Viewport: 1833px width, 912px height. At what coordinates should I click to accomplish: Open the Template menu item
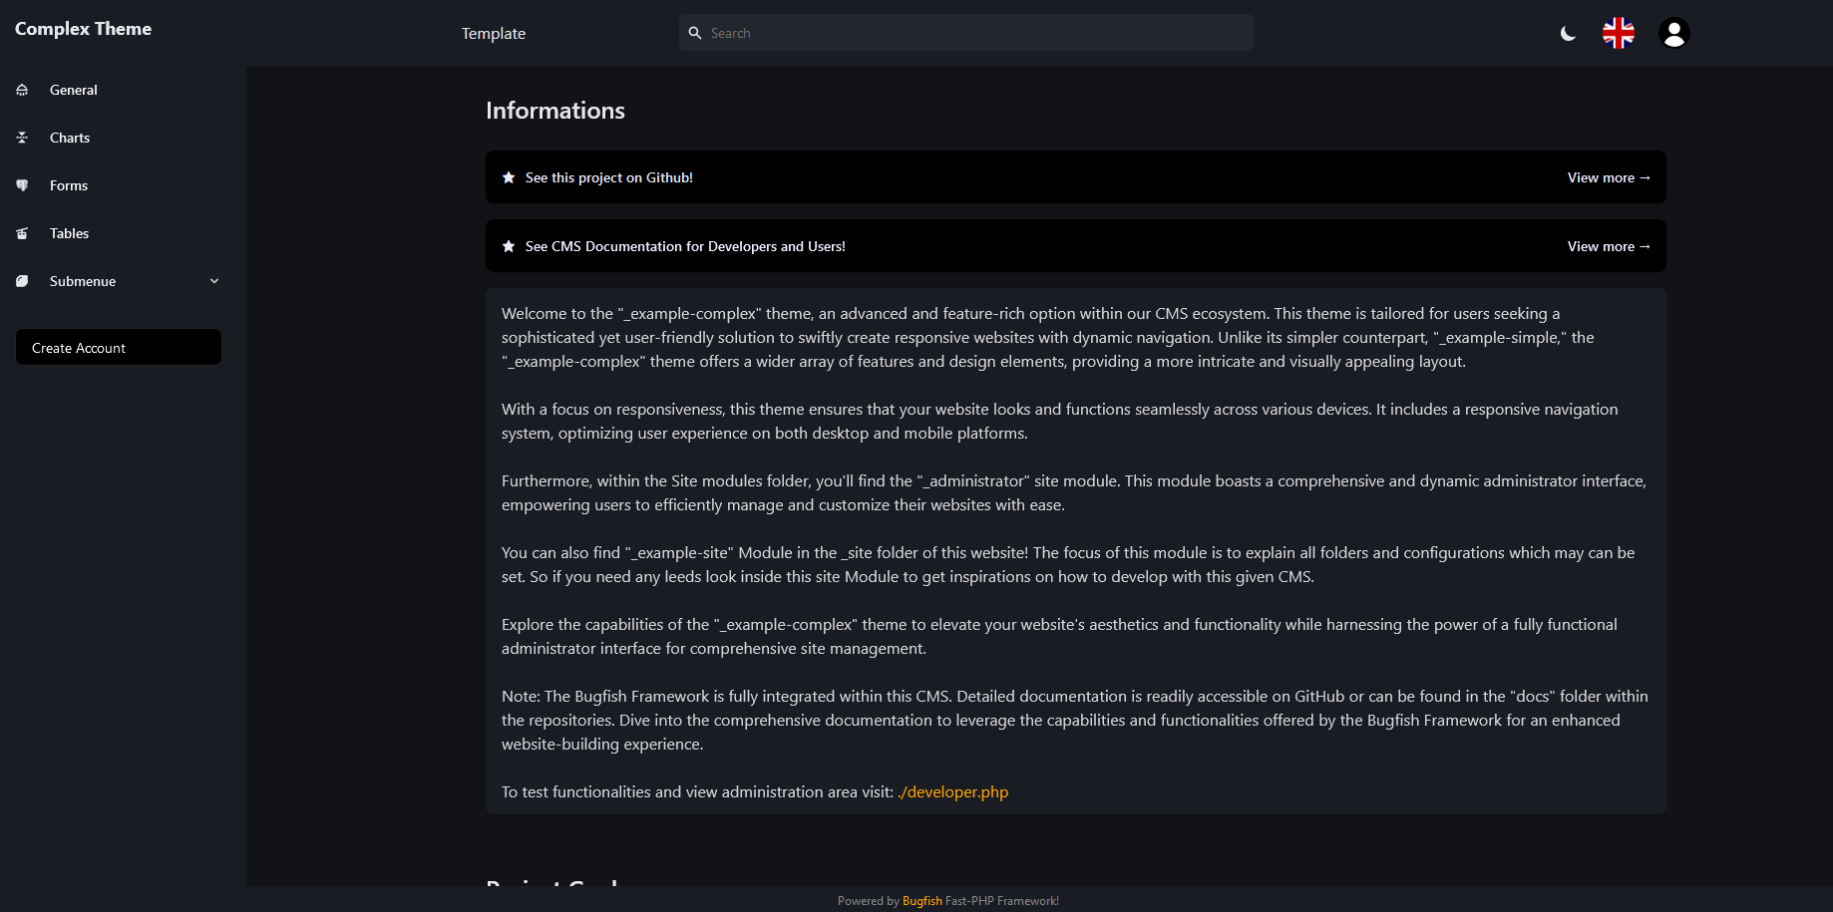pos(493,33)
